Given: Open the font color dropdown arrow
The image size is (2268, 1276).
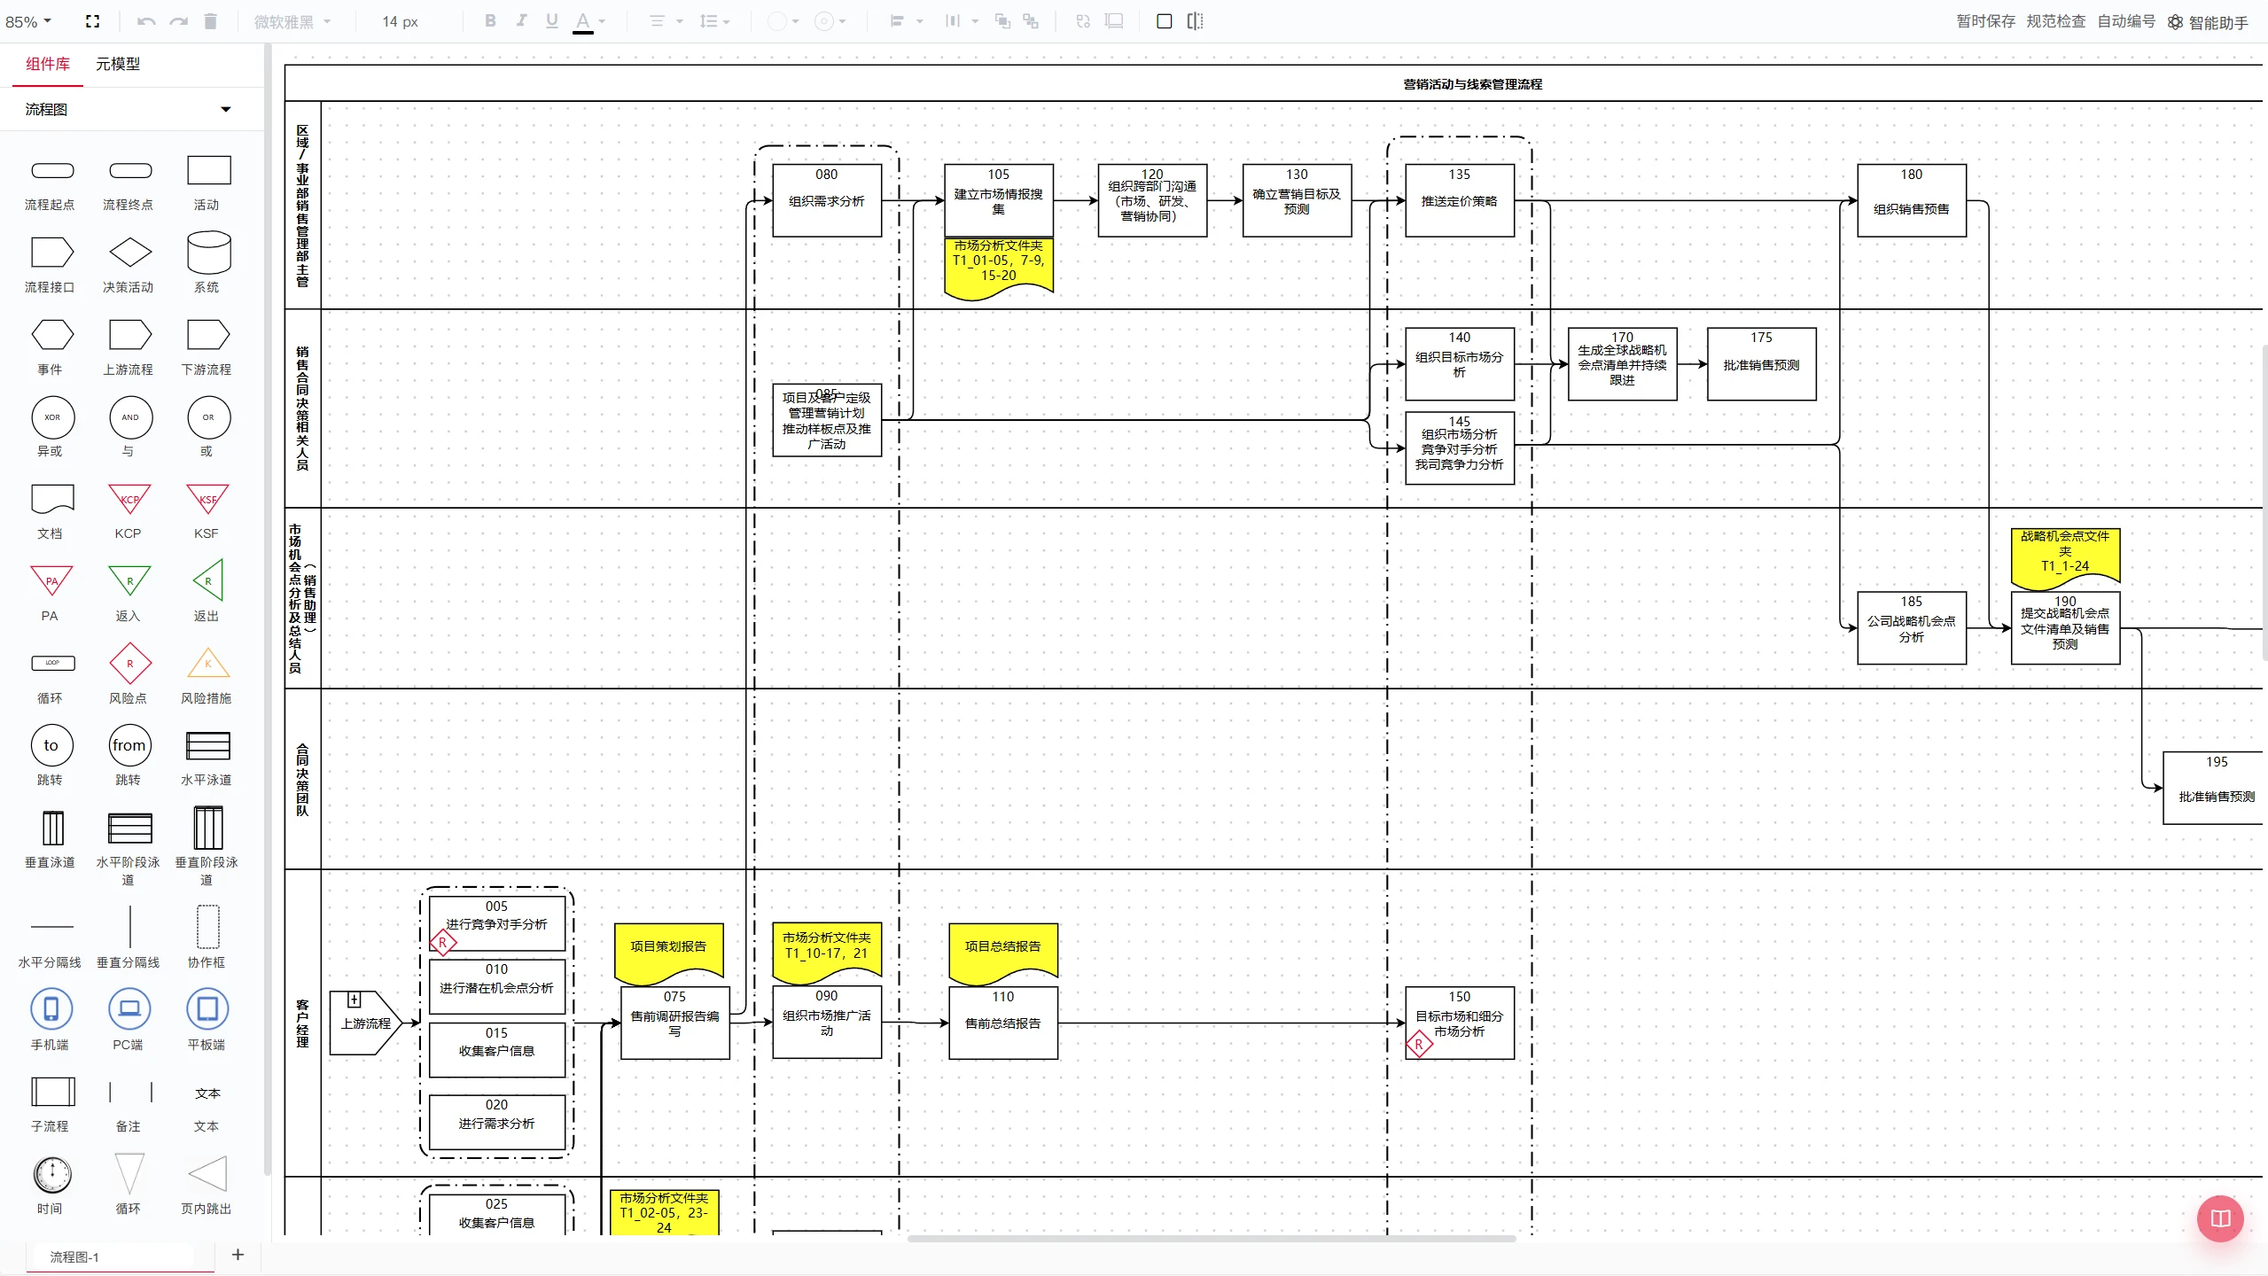Looking at the screenshot, I should pyautogui.click(x=603, y=21).
